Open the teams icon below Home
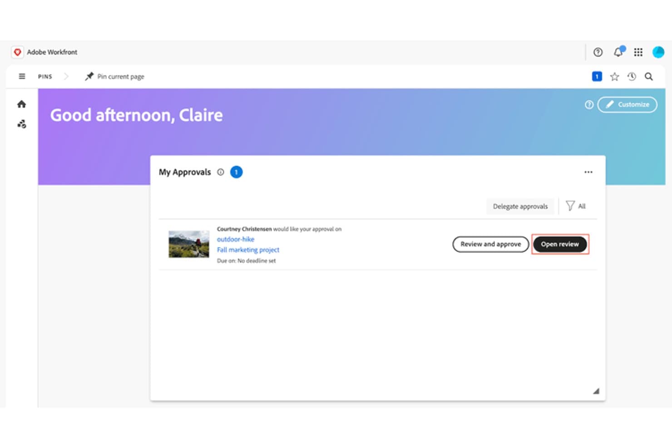This screenshot has width=672, height=448. point(22,124)
